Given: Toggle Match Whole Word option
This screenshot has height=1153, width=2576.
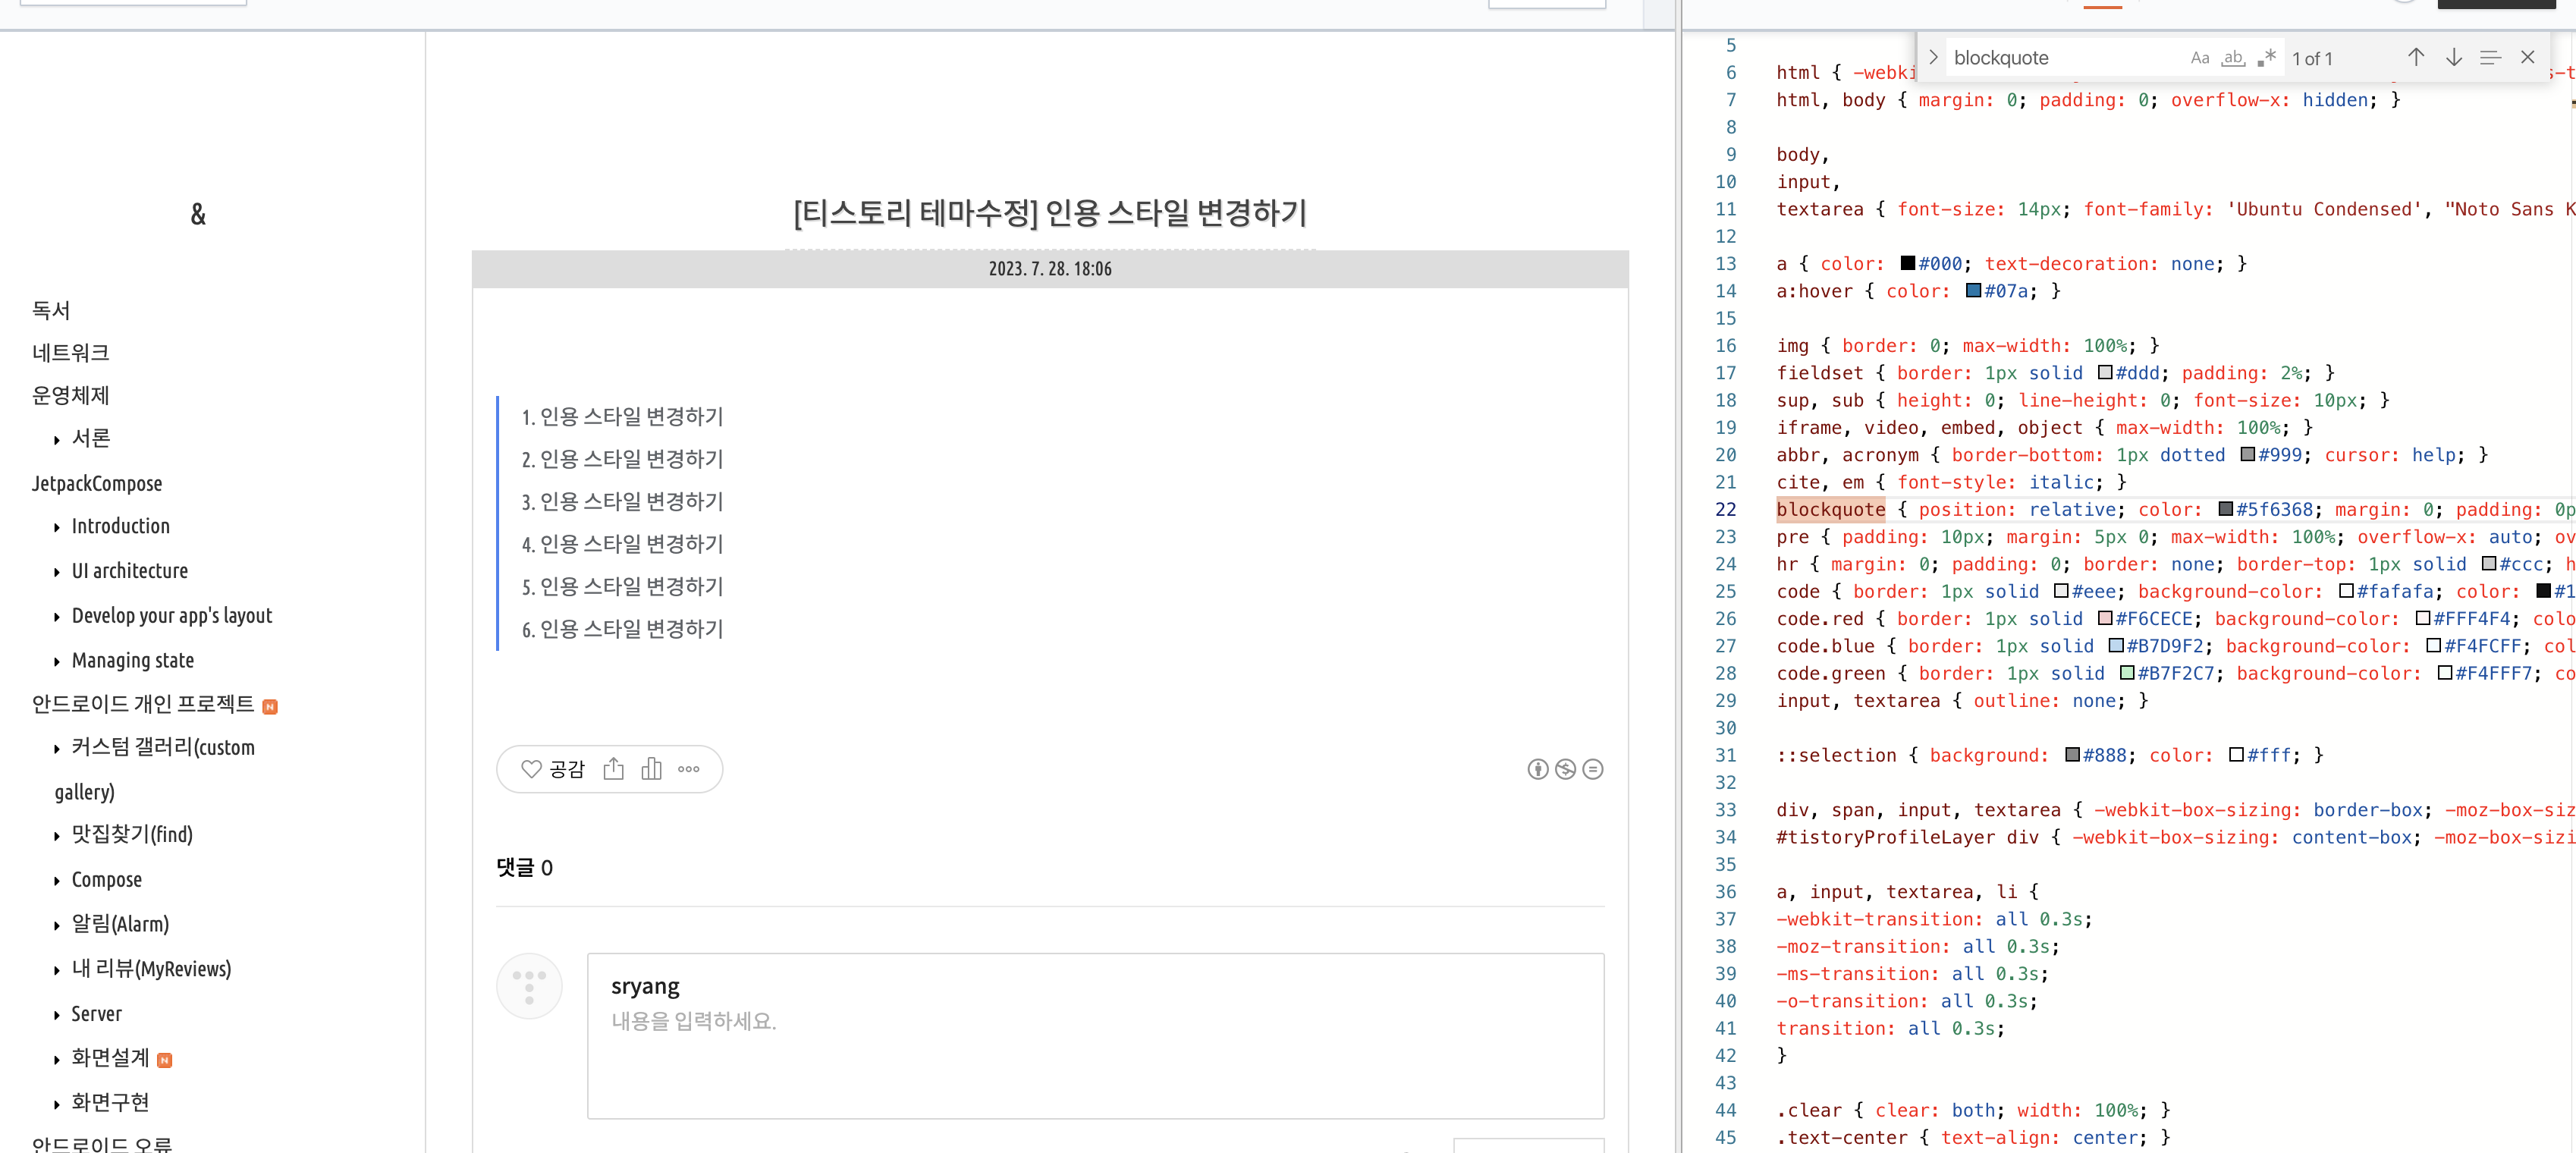Looking at the screenshot, I should [2232, 58].
